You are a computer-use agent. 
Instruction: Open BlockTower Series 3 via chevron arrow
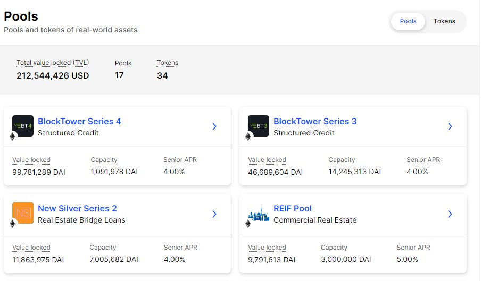point(450,126)
